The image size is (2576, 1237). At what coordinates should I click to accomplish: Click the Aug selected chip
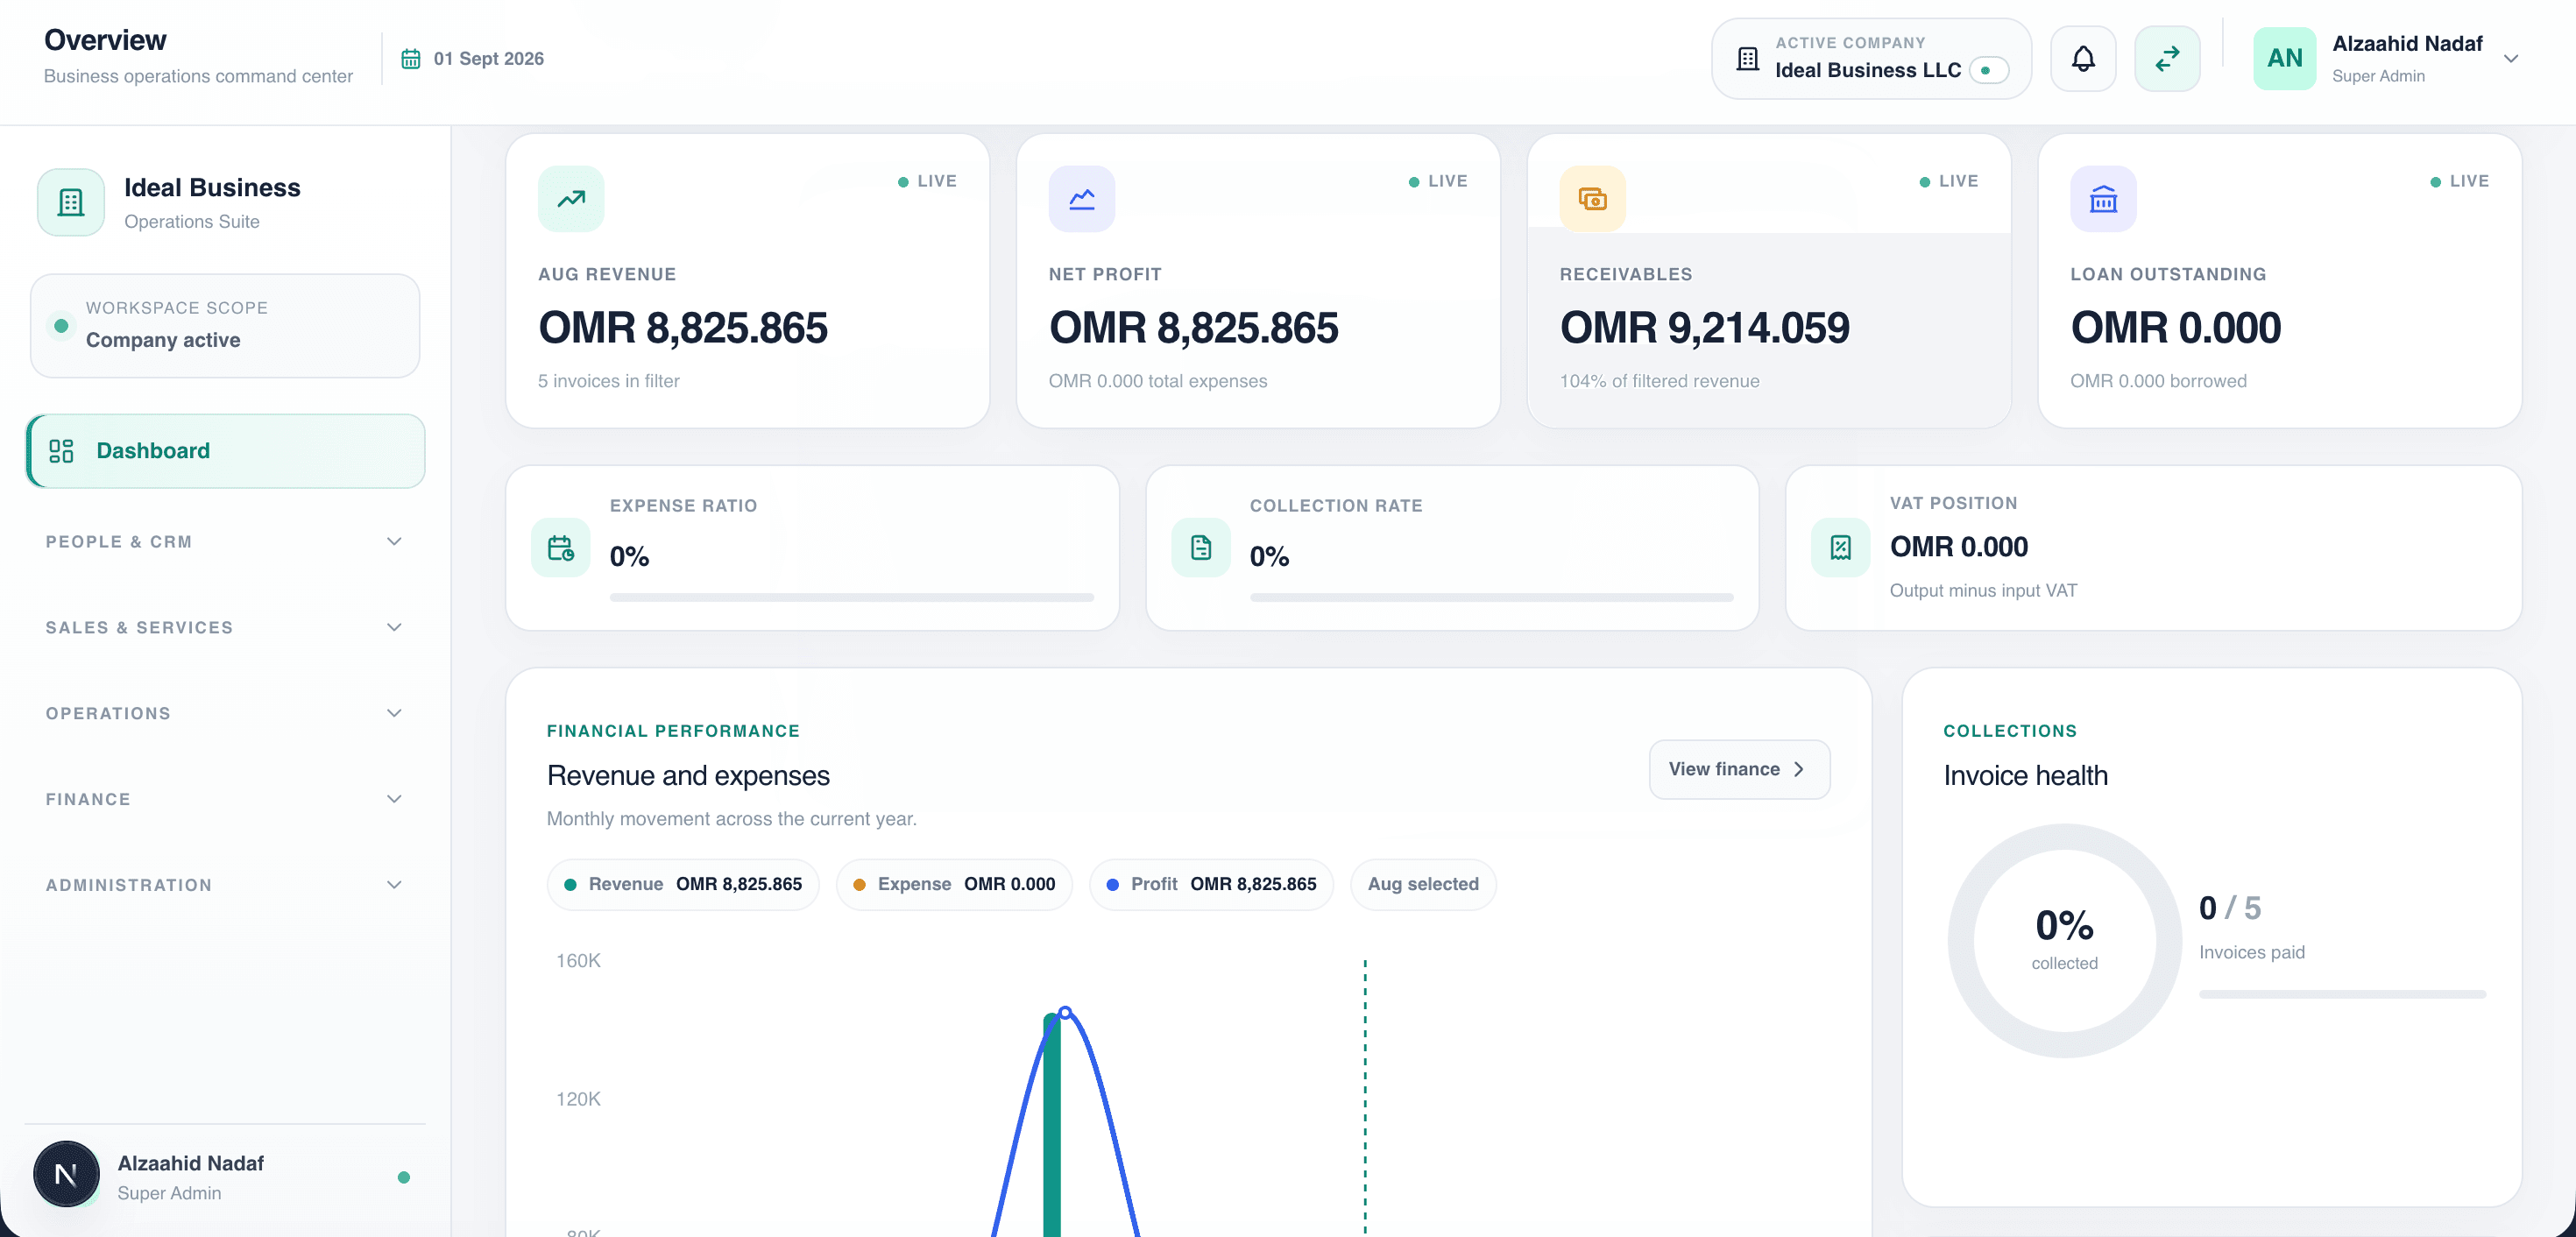tap(1423, 884)
